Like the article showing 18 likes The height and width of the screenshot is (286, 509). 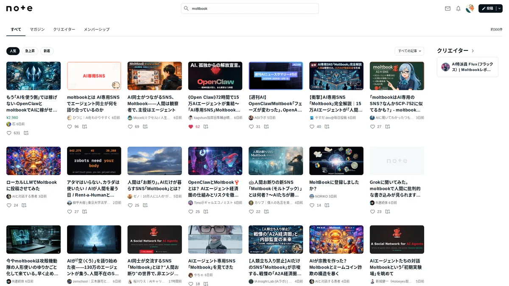click(x=191, y=284)
